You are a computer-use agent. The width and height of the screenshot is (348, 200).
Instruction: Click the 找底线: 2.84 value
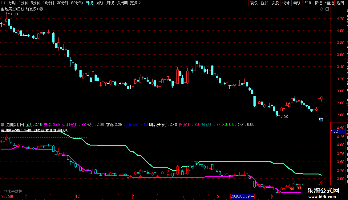click(x=211, y=125)
